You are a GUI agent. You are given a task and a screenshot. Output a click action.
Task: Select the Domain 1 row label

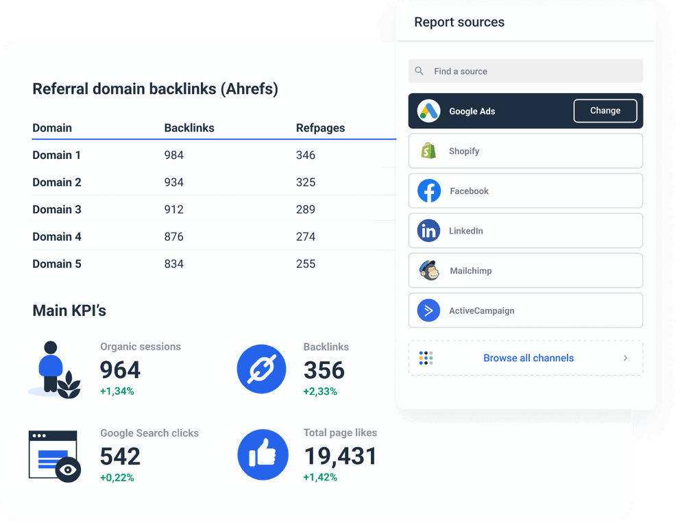(x=56, y=155)
